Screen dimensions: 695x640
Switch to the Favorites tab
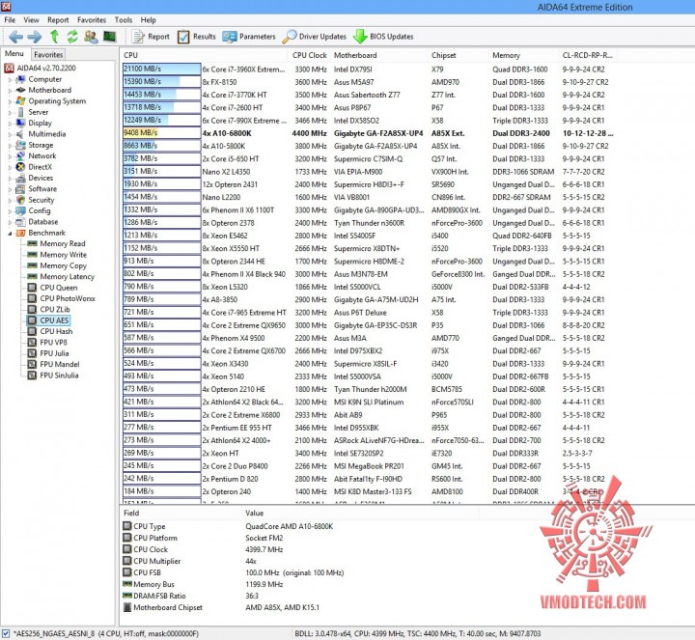[x=48, y=54]
